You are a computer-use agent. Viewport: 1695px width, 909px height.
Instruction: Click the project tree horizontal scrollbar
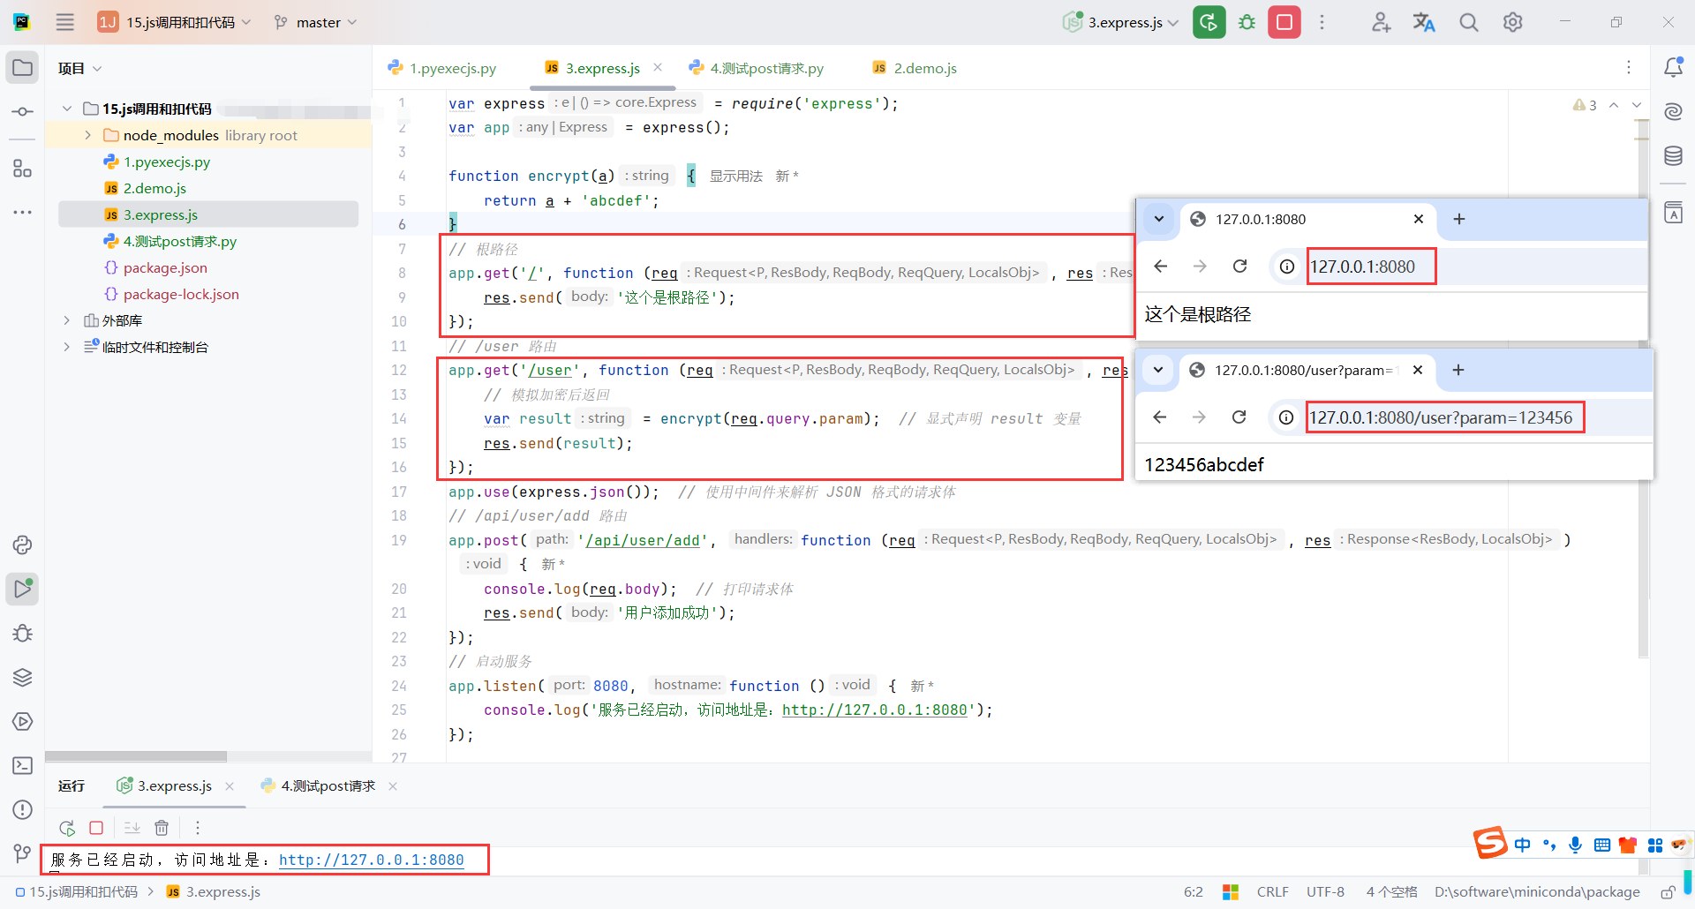click(136, 756)
